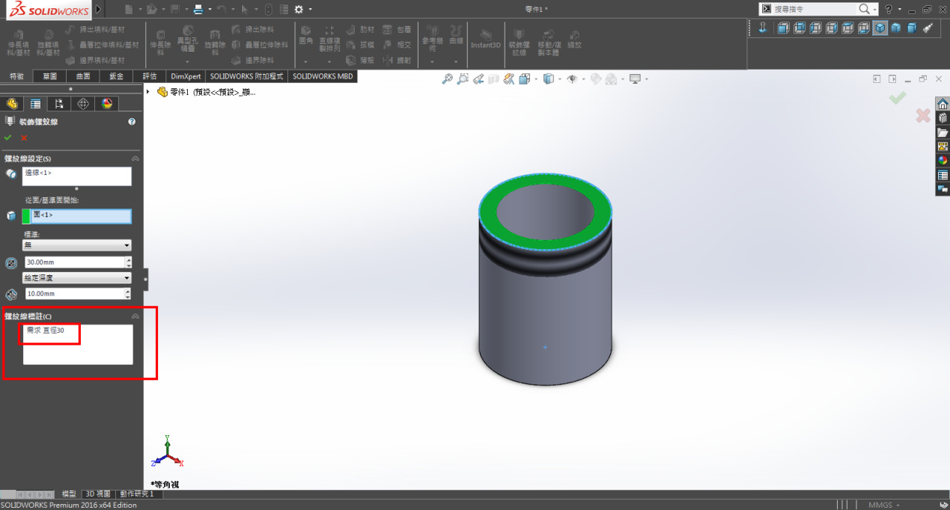
Task: Open the FeatureManager design tree tab
Action: pos(11,103)
